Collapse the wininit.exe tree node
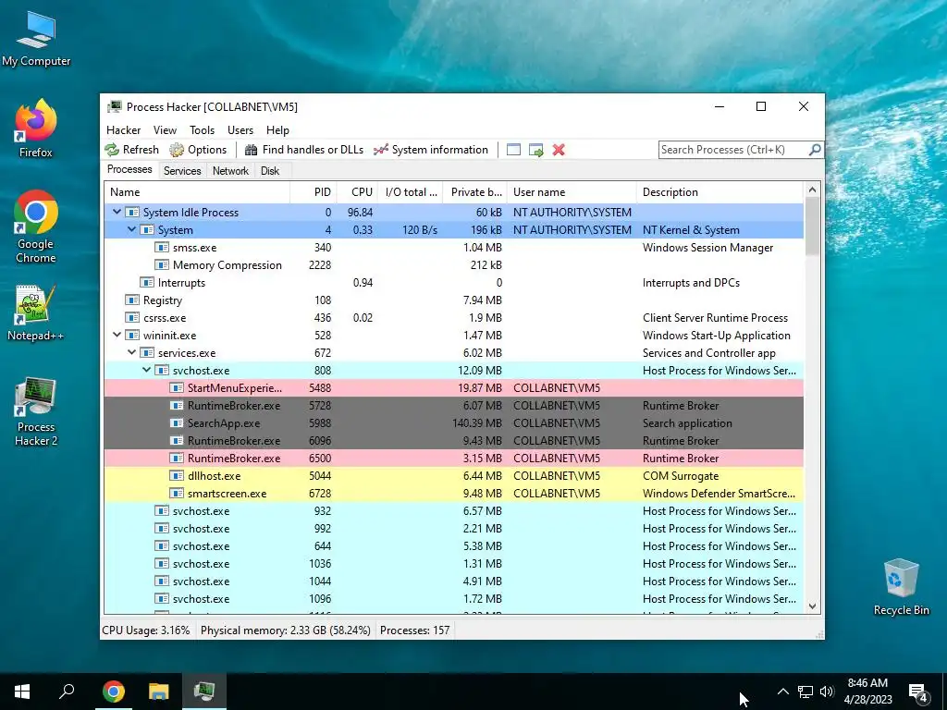Image resolution: width=947 pixels, height=710 pixels. [x=117, y=335]
